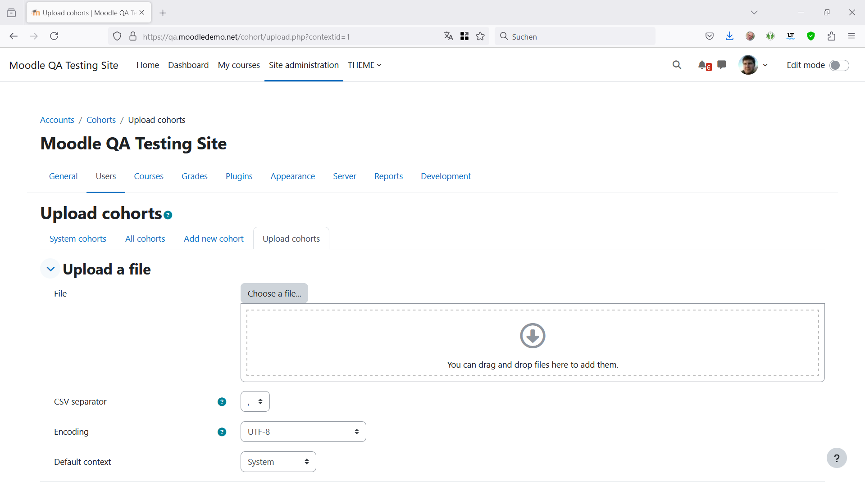The image size is (865, 486).
Task: Click the Choose a file button
Action: (274, 293)
